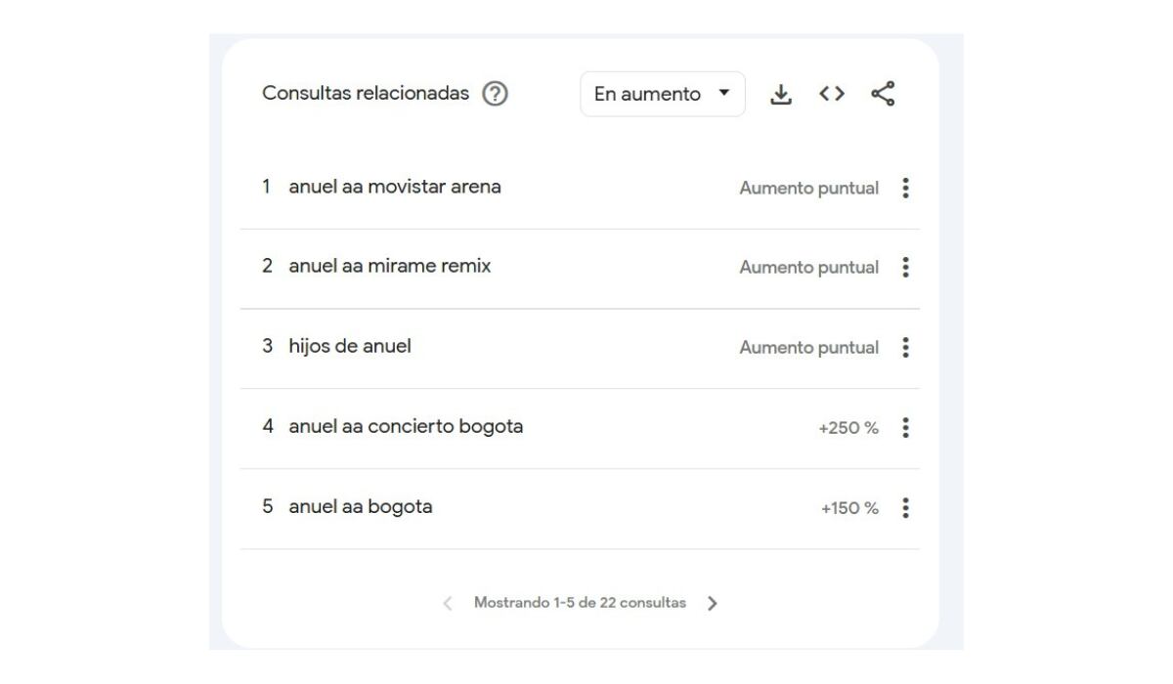Go to next page of consultas

coord(713,603)
